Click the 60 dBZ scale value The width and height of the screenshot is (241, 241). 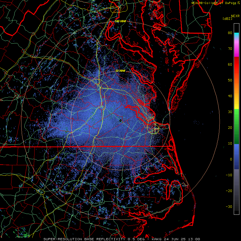(230, 64)
